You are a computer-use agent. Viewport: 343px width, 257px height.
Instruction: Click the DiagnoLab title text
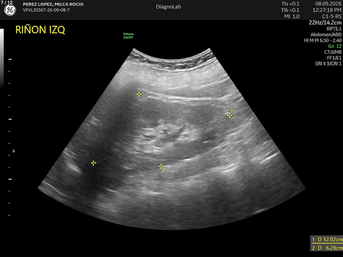point(168,7)
